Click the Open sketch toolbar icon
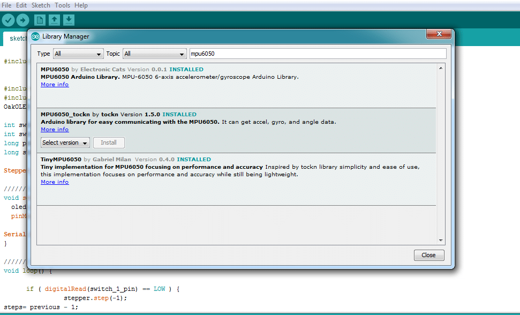Viewport: 520px width, 315px height. click(x=54, y=20)
